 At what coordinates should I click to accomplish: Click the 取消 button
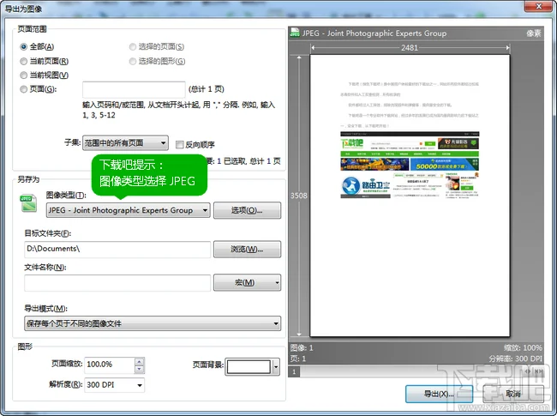(x=513, y=394)
